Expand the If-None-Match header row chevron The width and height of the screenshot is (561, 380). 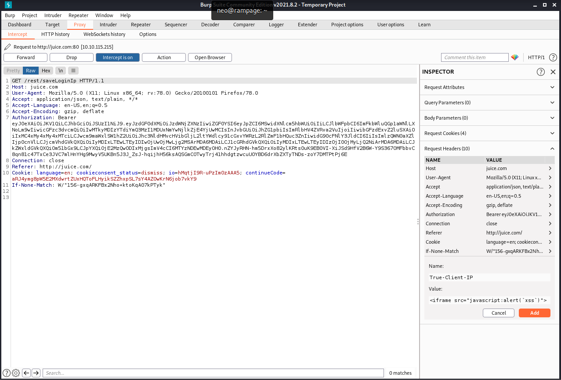pyautogui.click(x=550, y=251)
